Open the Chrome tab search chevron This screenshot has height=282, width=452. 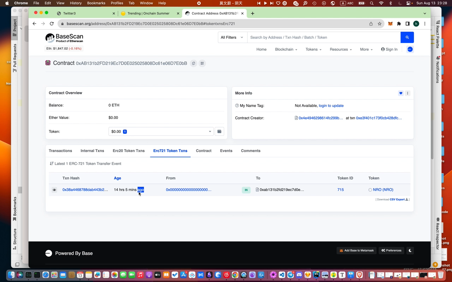[x=425, y=13]
